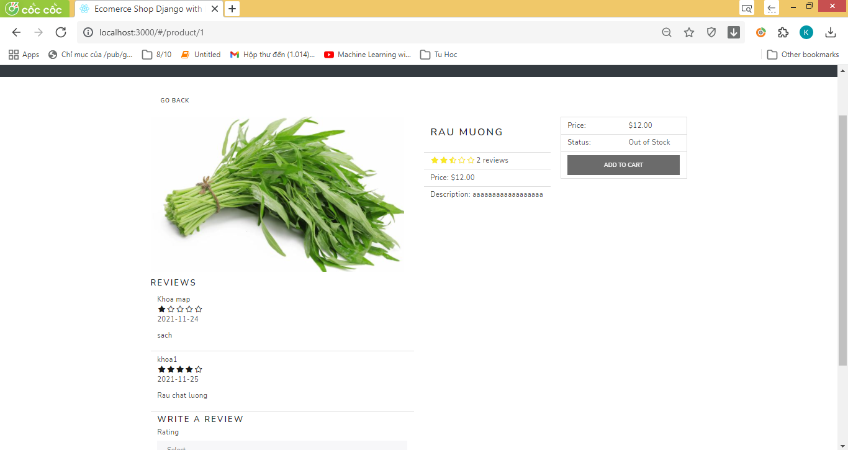The image size is (848, 450).
Task: Open a new browser tab
Action: coord(232,9)
